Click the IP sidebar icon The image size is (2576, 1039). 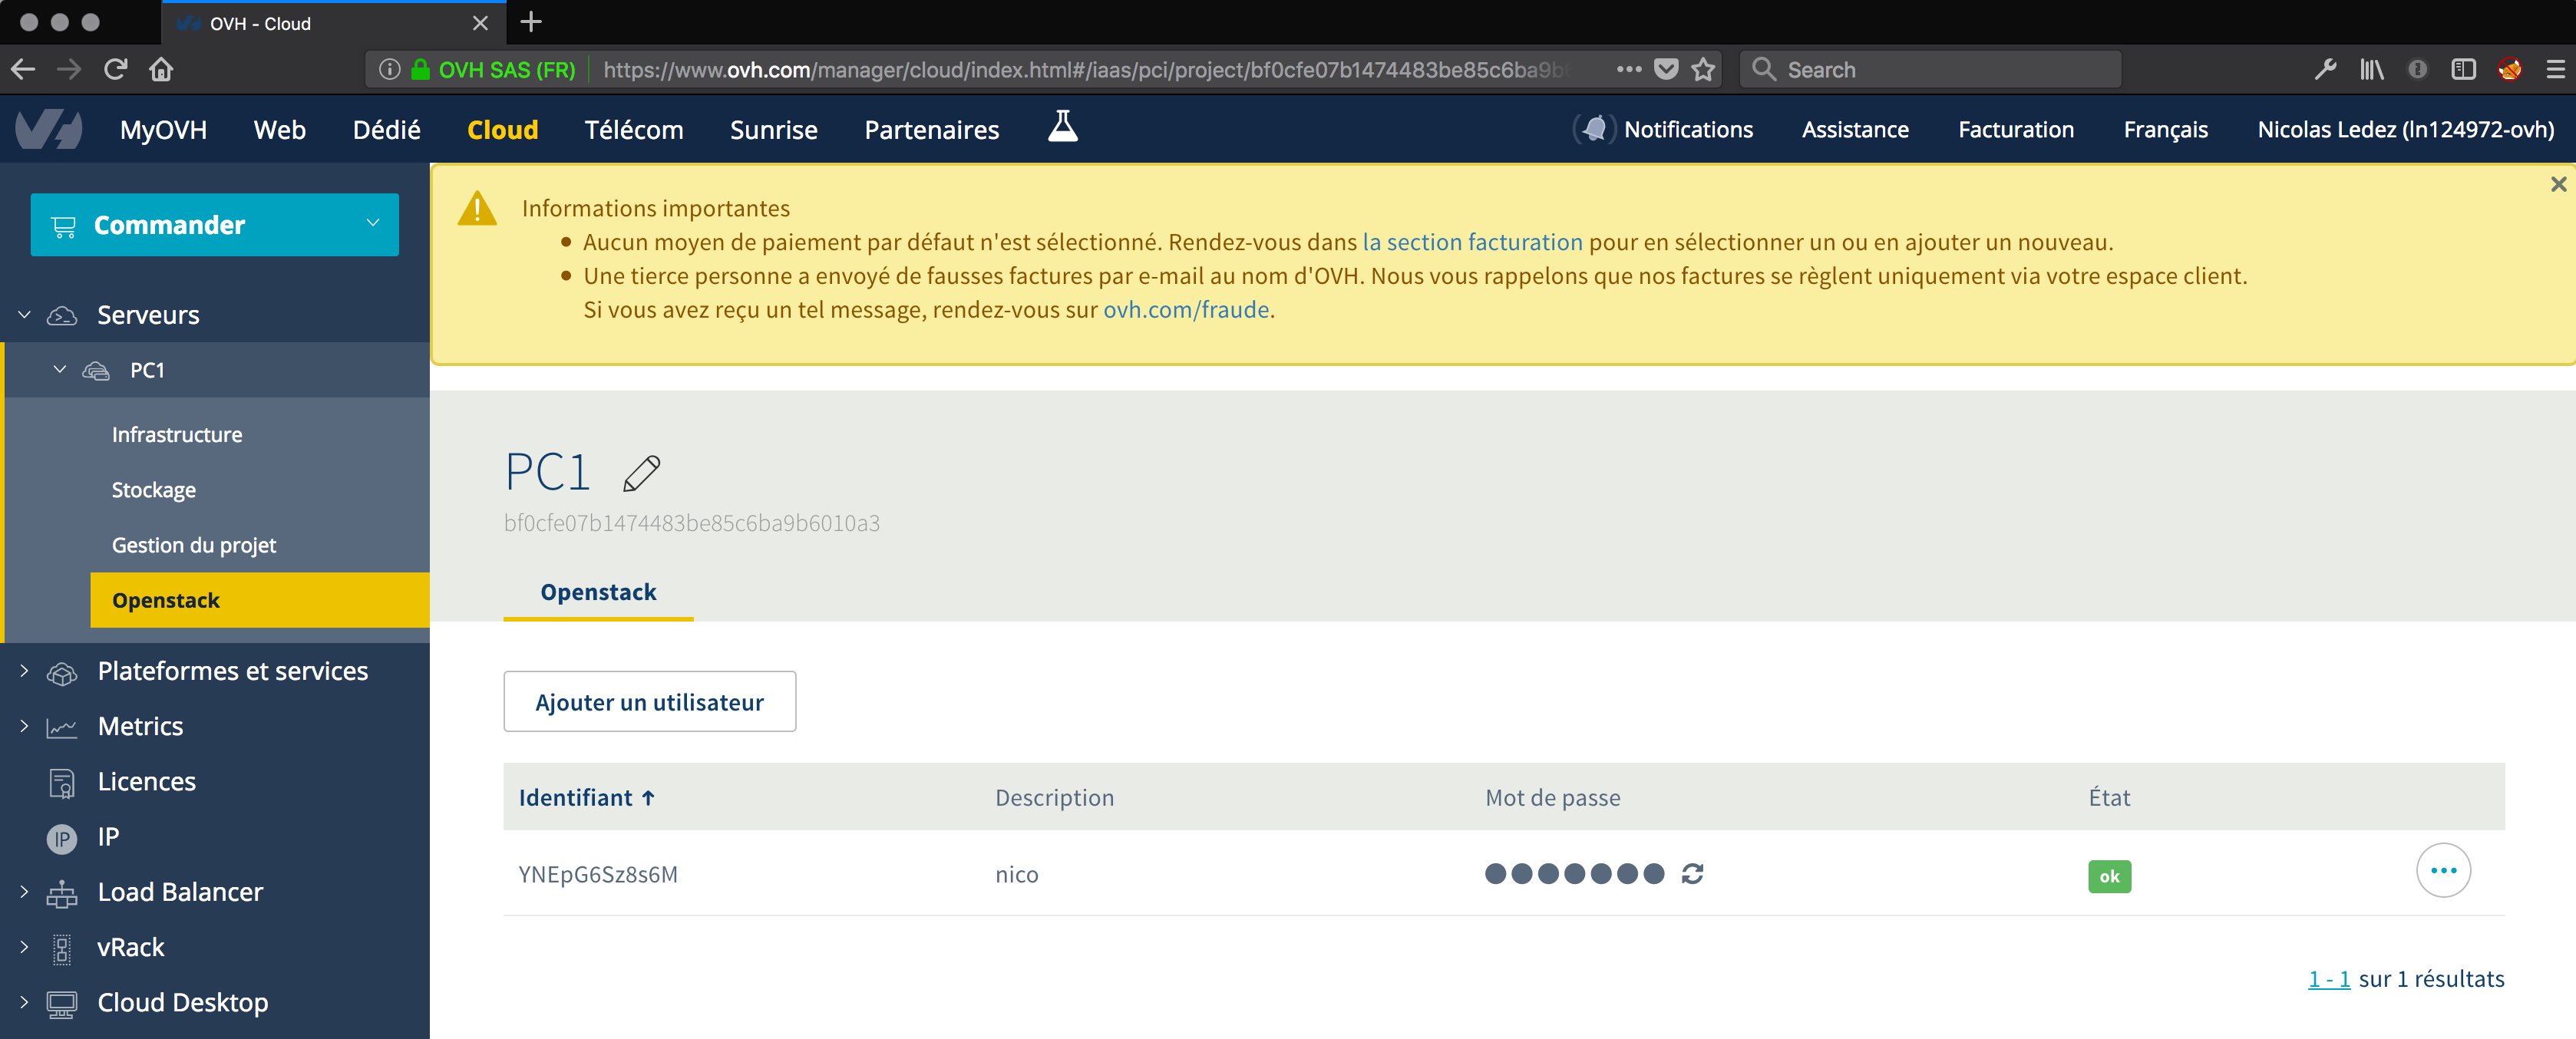coord(62,838)
